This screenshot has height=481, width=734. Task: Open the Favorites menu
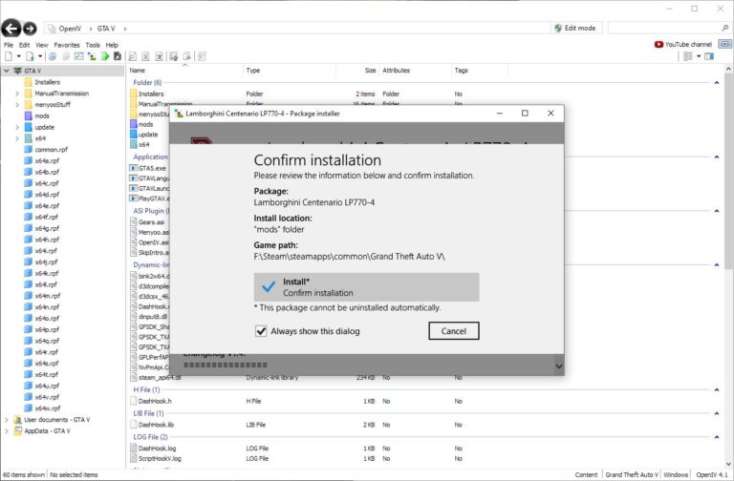[66, 45]
